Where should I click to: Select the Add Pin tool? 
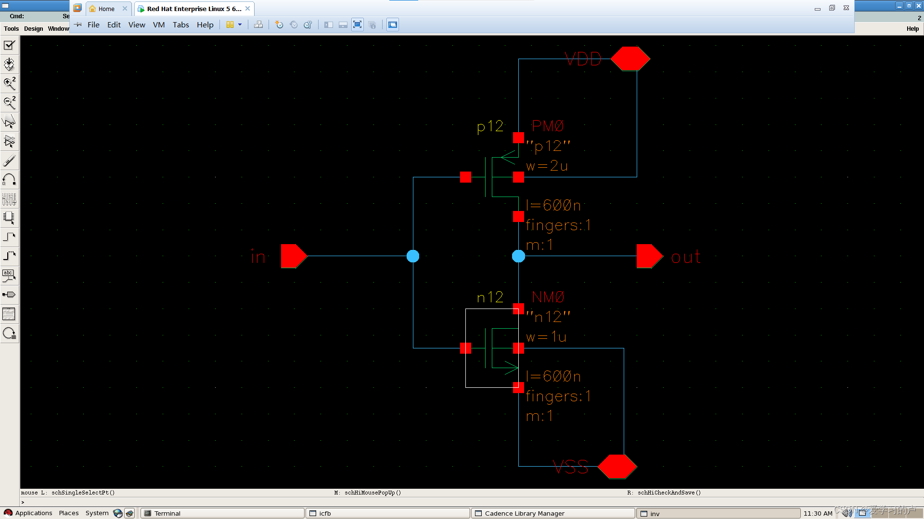(x=9, y=295)
